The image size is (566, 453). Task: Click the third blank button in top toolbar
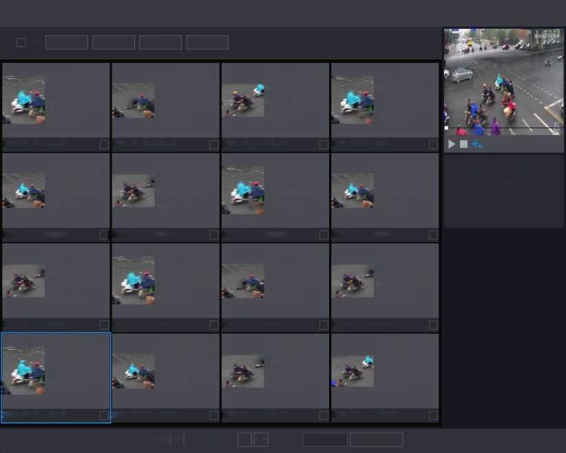pos(160,43)
